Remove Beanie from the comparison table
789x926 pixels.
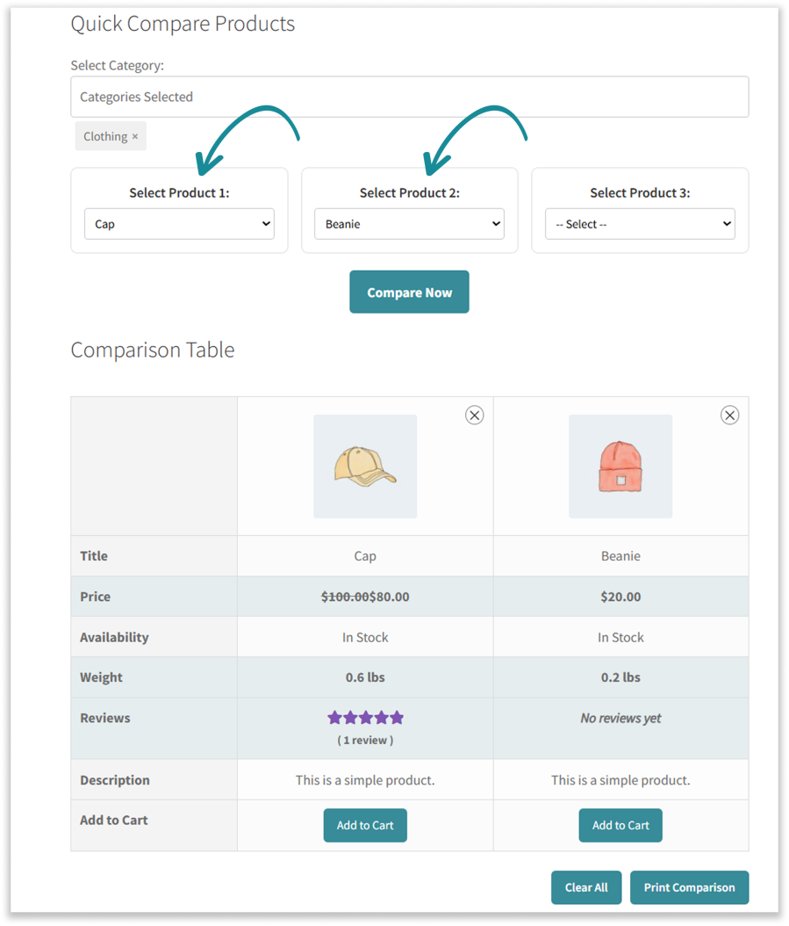tap(729, 416)
